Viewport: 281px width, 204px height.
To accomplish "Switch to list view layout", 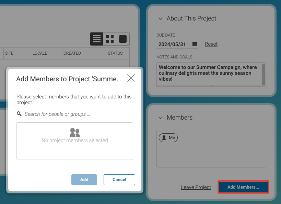I will 97,39.
